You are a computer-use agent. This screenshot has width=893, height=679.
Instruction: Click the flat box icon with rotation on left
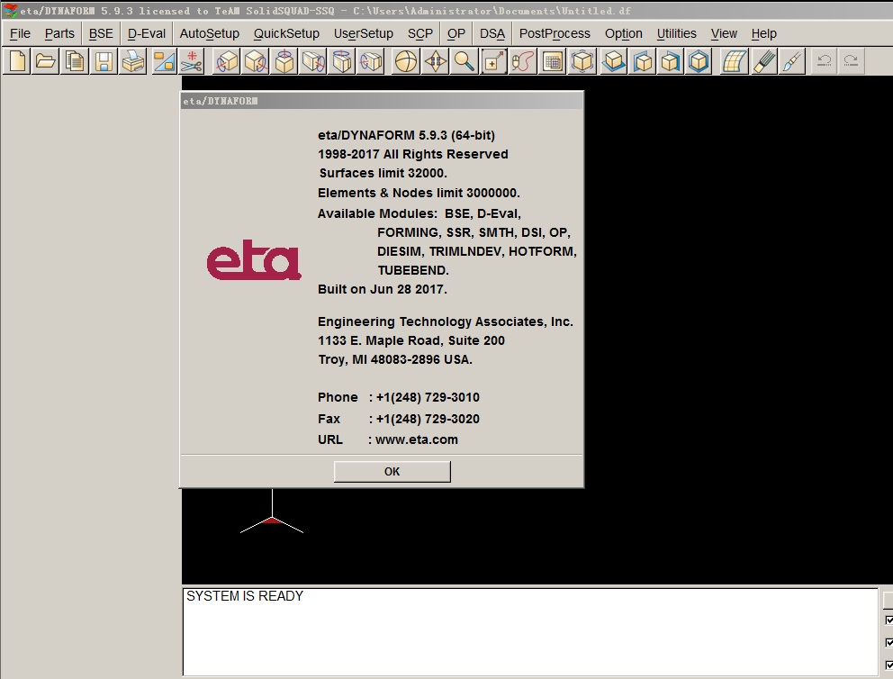point(371,61)
